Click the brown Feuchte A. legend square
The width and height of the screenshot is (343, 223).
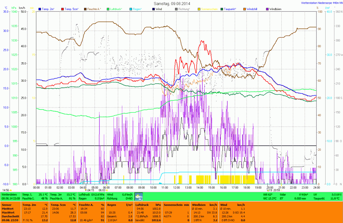point(85,9)
